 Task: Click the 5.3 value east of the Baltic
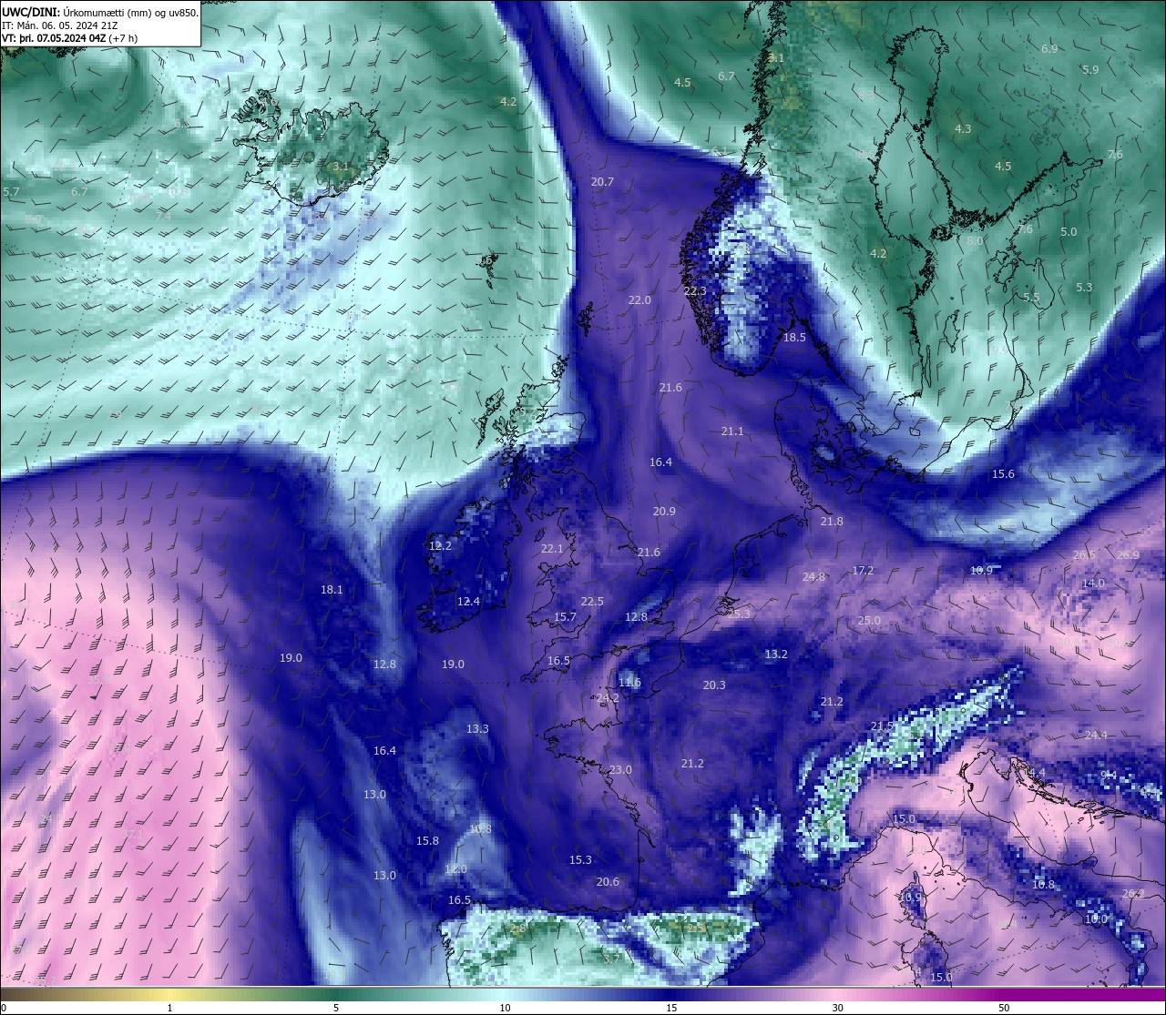coord(1084,288)
